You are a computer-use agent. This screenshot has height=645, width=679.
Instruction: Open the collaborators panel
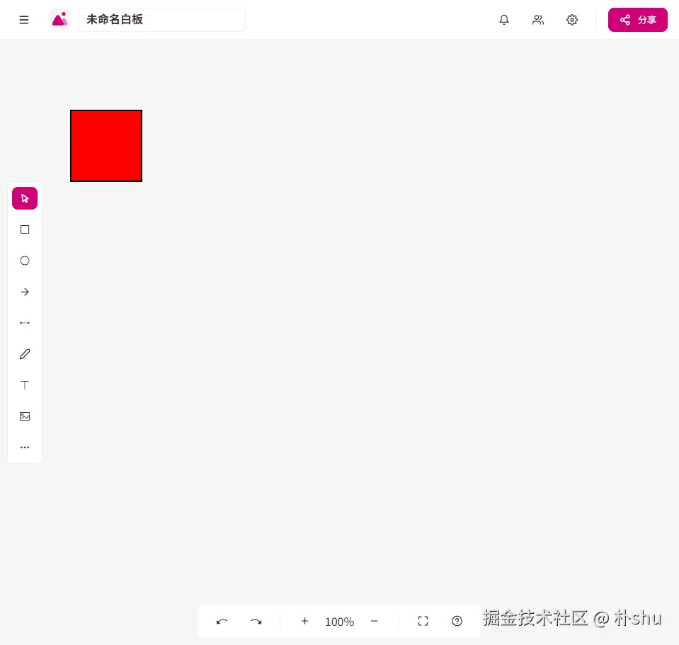(538, 20)
